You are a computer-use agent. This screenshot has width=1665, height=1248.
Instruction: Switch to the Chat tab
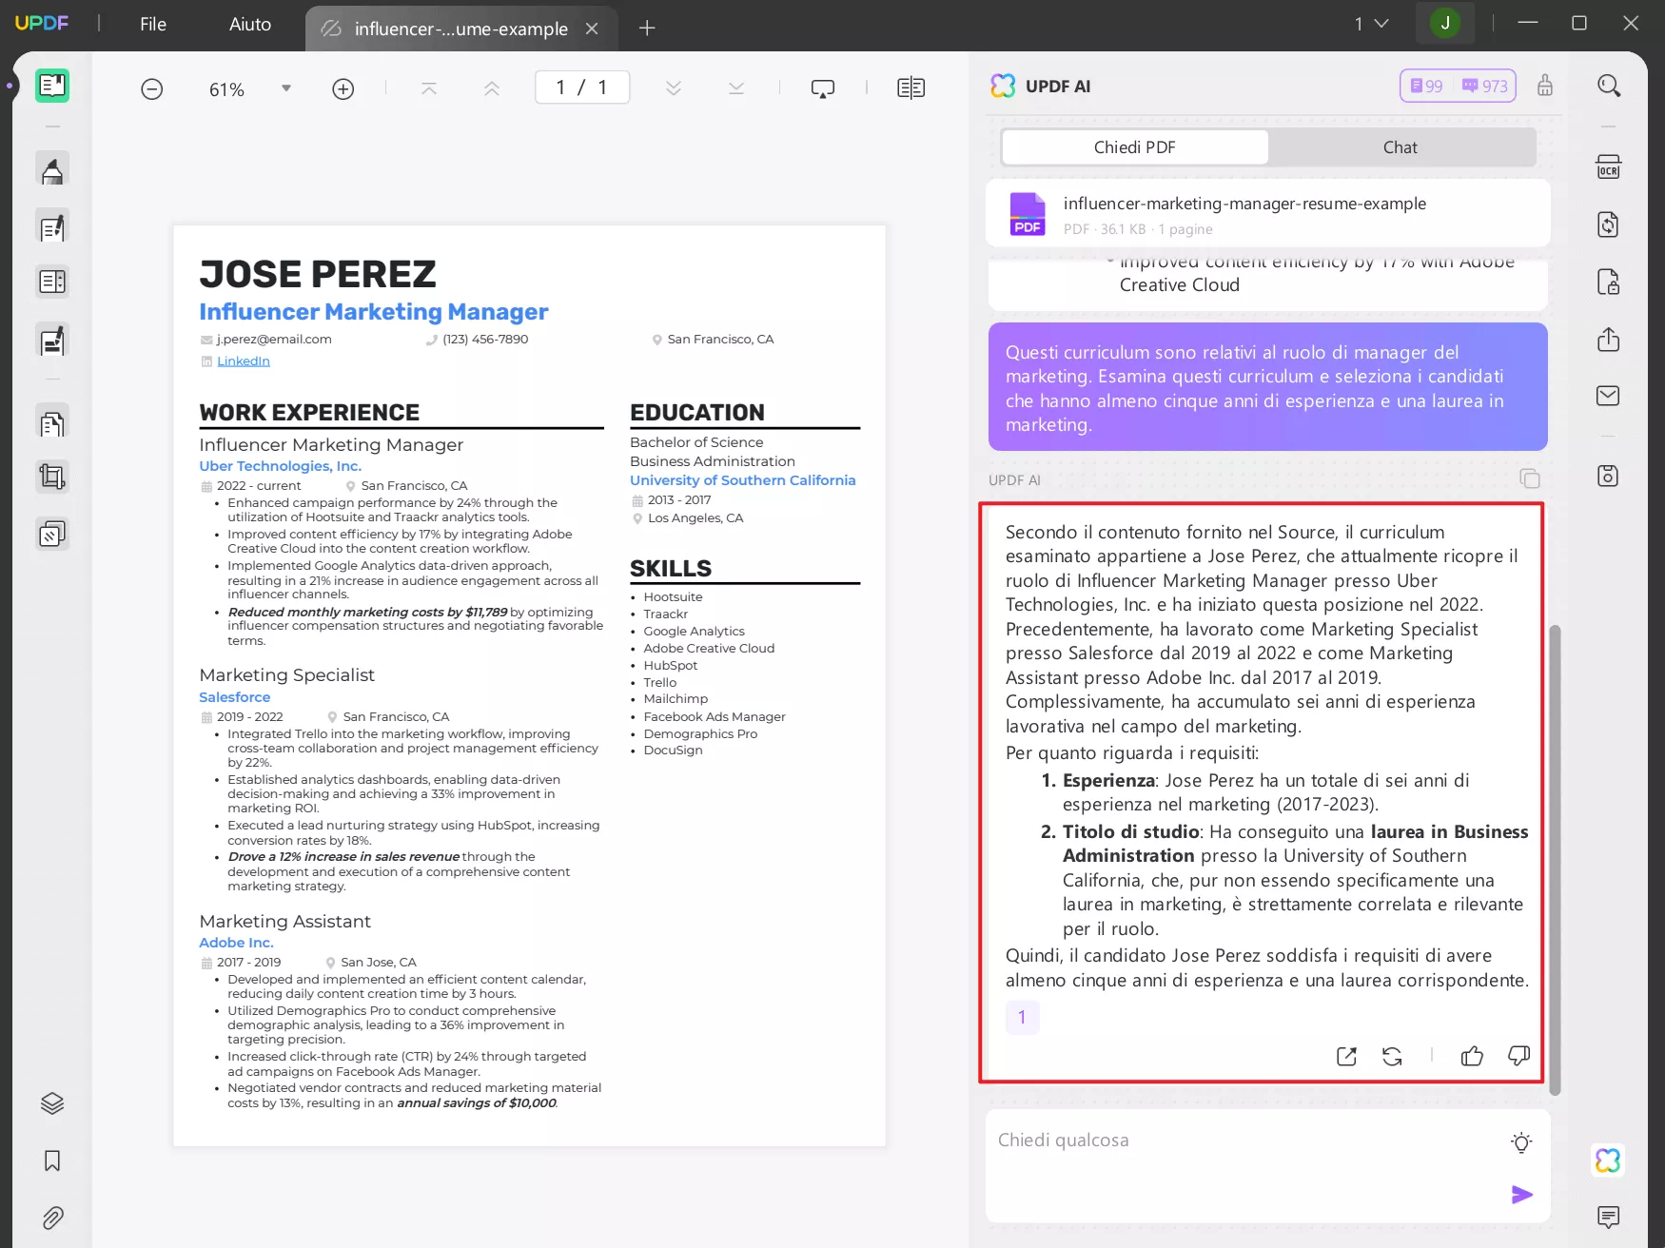(x=1401, y=147)
